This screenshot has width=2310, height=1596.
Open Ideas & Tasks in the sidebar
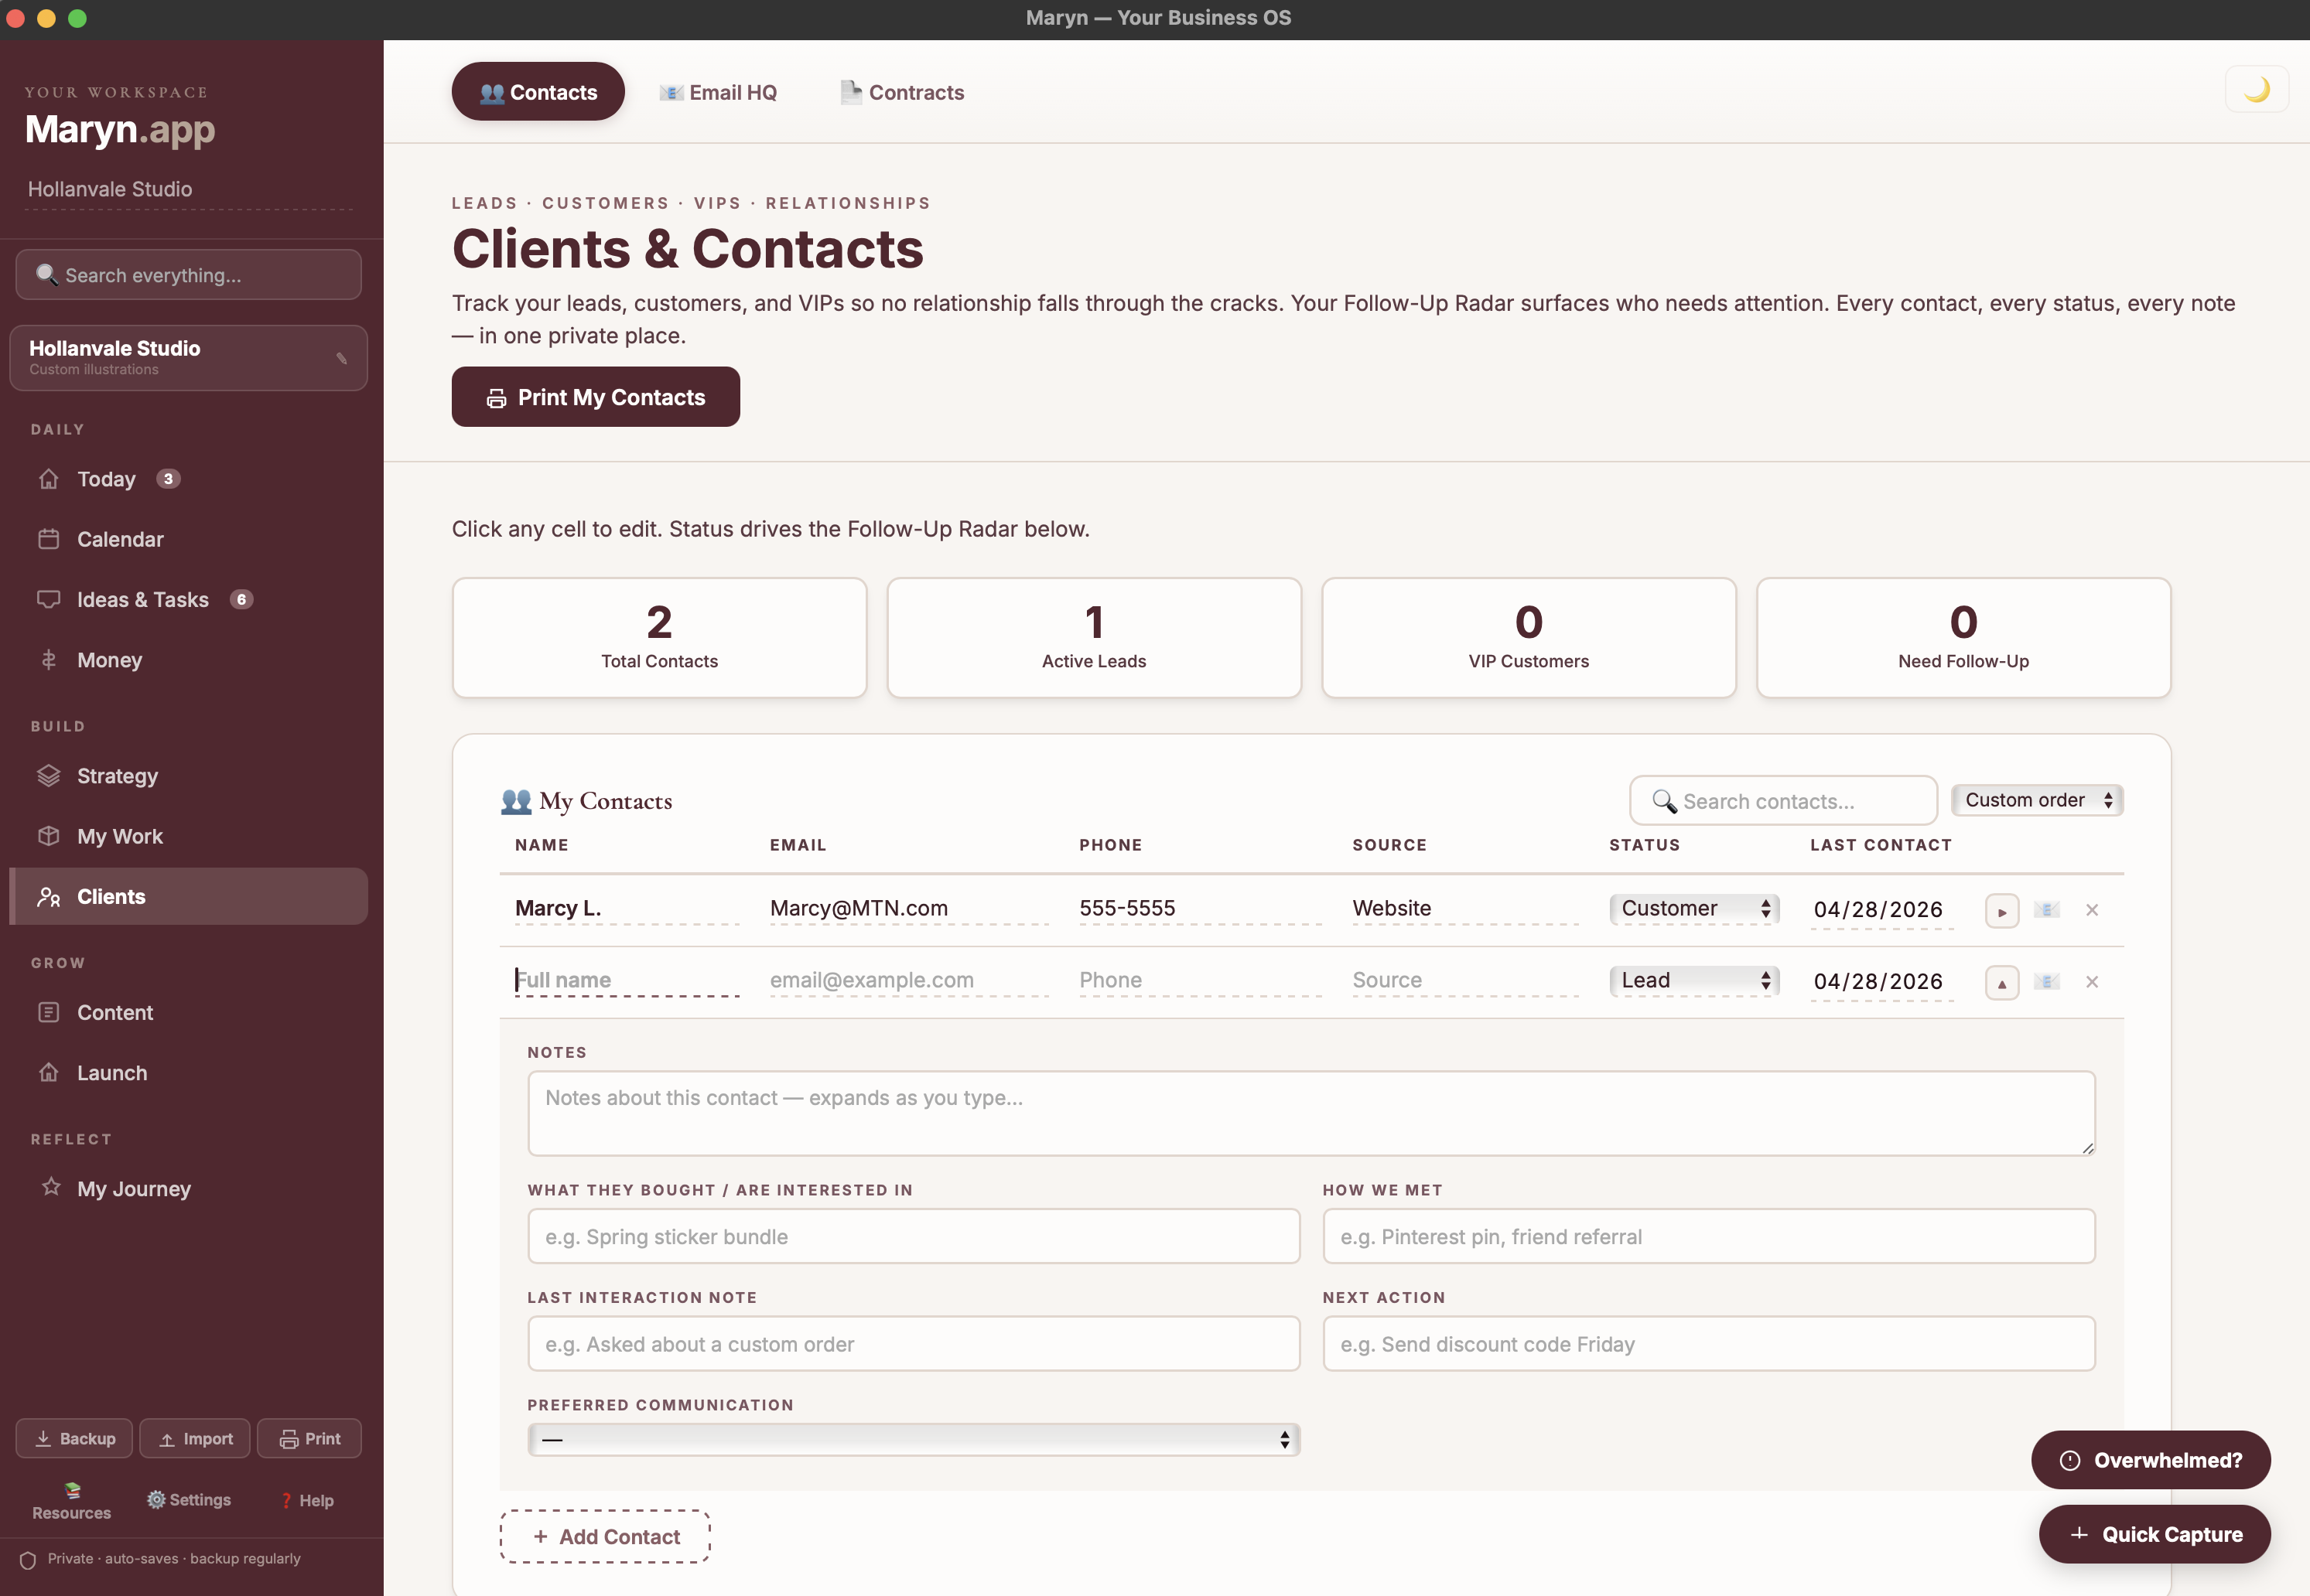click(x=143, y=599)
